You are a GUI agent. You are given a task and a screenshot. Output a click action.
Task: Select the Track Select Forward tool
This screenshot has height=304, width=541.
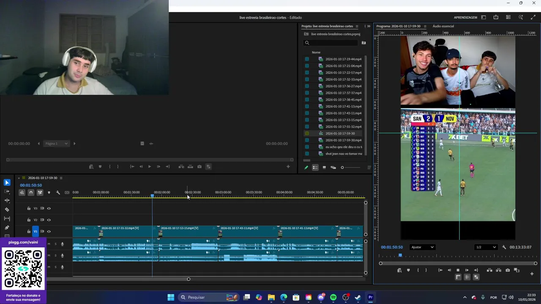7,191
